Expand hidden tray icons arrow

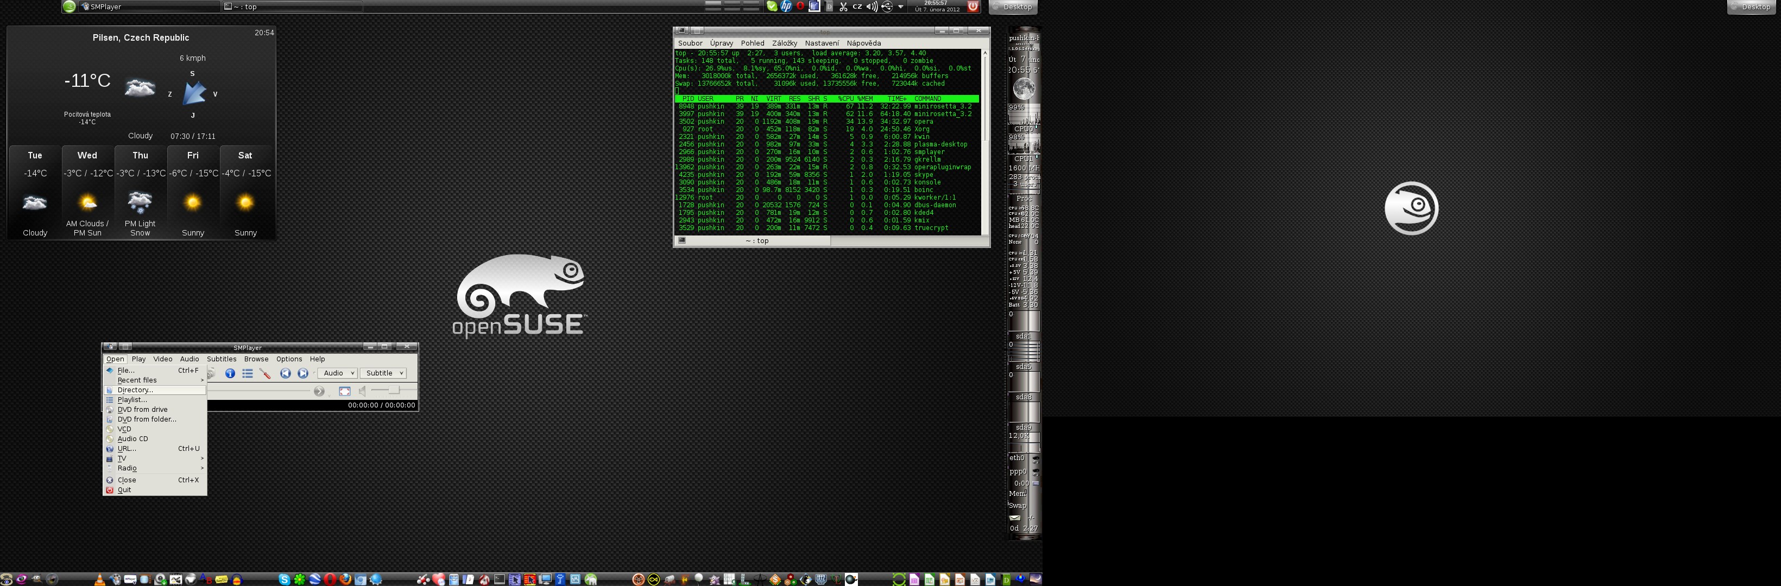[901, 6]
